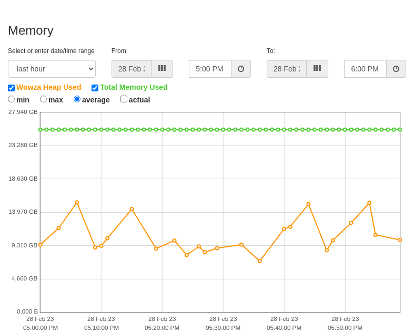Click the 05:10:00 PM x-axis label
The image size is (414, 333).
coord(102,328)
